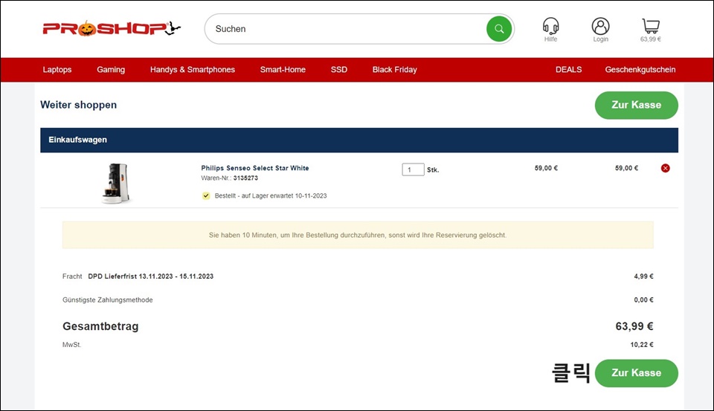
Task: Focus the Suchen search field
Action: pyautogui.click(x=346, y=29)
